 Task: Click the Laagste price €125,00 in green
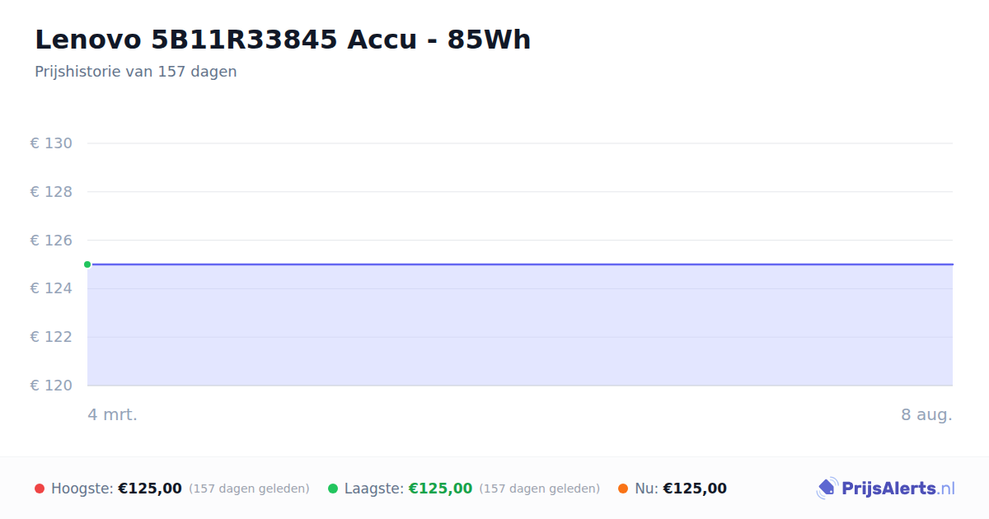[x=440, y=489]
